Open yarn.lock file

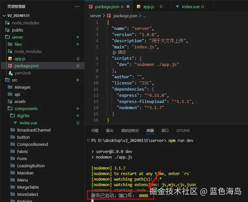pos(23,73)
